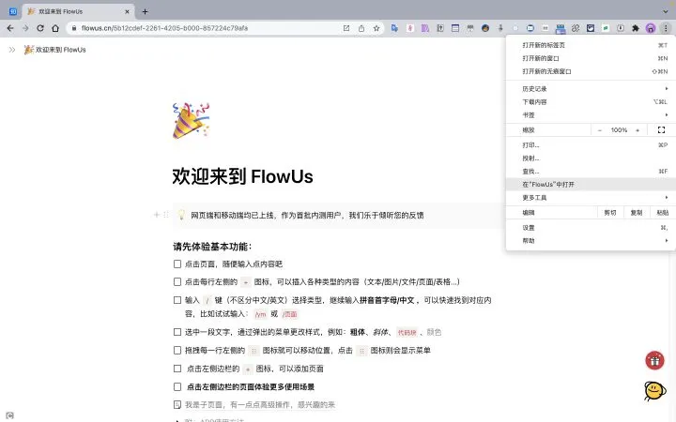676x422 pixels.
Task: Expand the 帮助 submenu
Action: (591, 240)
